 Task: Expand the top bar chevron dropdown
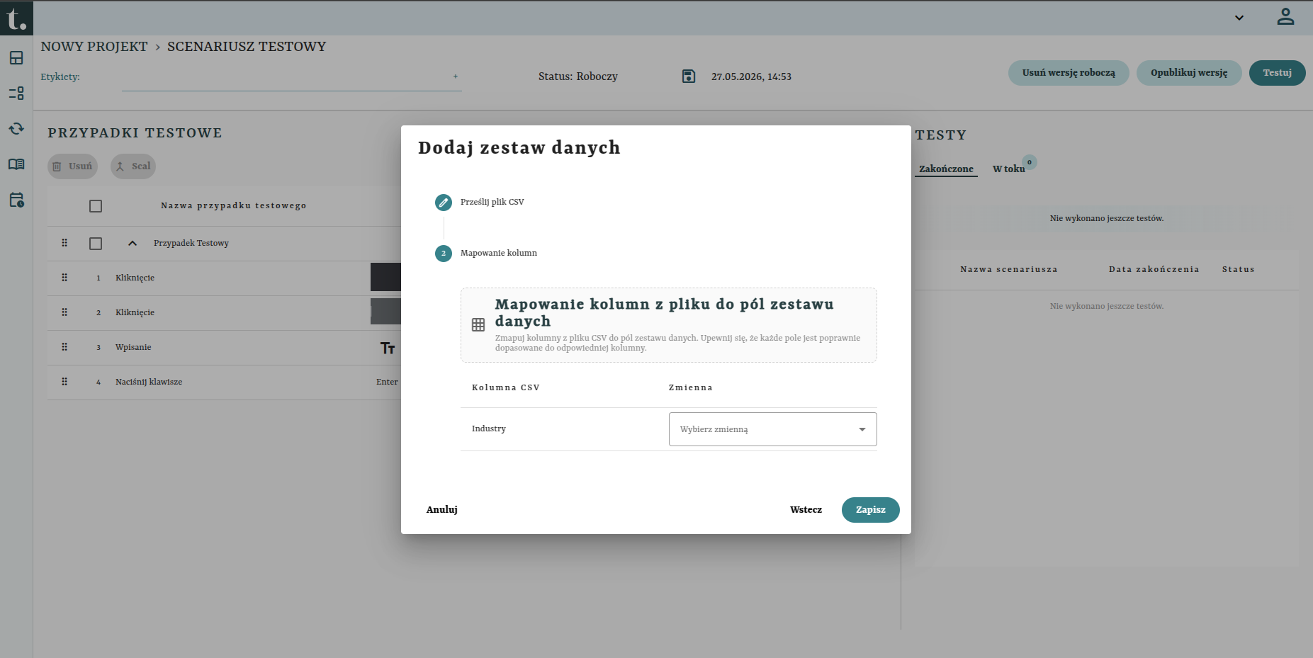tap(1239, 18)
